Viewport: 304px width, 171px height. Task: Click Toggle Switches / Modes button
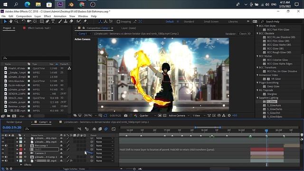[x=74, y=169]
